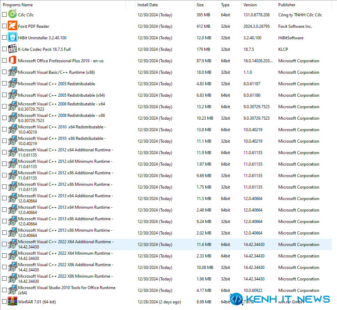Select the 'Cốc Cốc' program name
The image size is (337, 310).
coord(26,15)
